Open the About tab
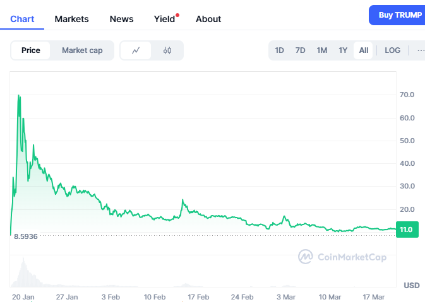The height and width of the screenshot is (302, 425). pyautogui.click(x=208, y=19)
